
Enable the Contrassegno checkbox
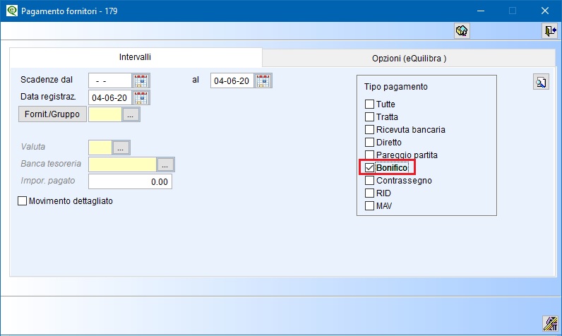(x=369, y=181)
